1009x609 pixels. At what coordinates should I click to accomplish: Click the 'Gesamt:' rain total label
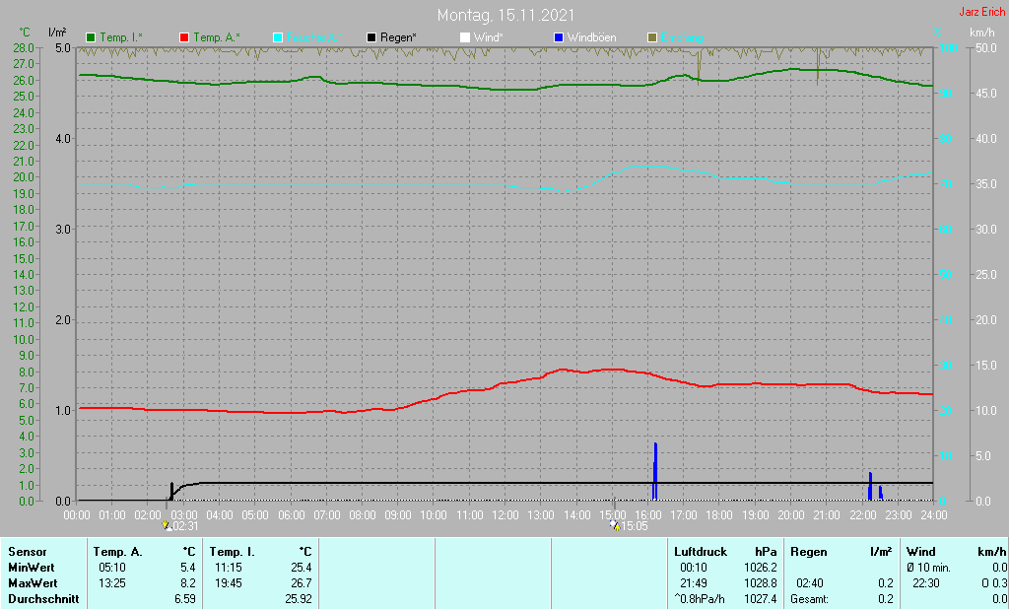tap(810, 599)
